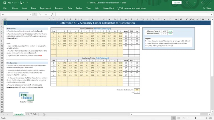
Task: Click the Insert Function fx icon
Action: tap(52, 15)
